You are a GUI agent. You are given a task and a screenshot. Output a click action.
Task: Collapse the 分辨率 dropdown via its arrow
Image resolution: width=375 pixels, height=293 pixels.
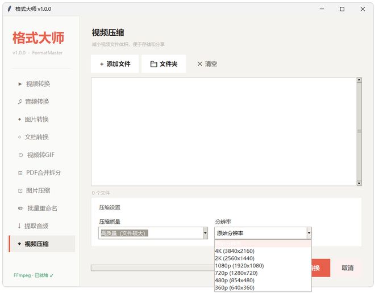click(309, 233)
